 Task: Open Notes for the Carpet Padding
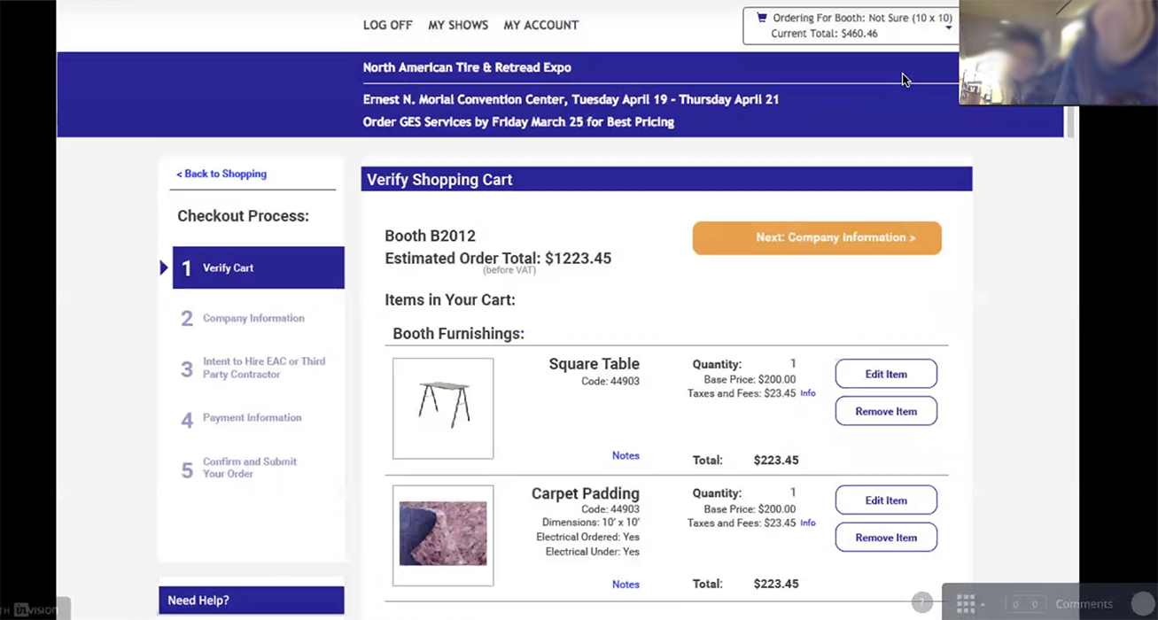pyautogui.click(x=626, y=585)
